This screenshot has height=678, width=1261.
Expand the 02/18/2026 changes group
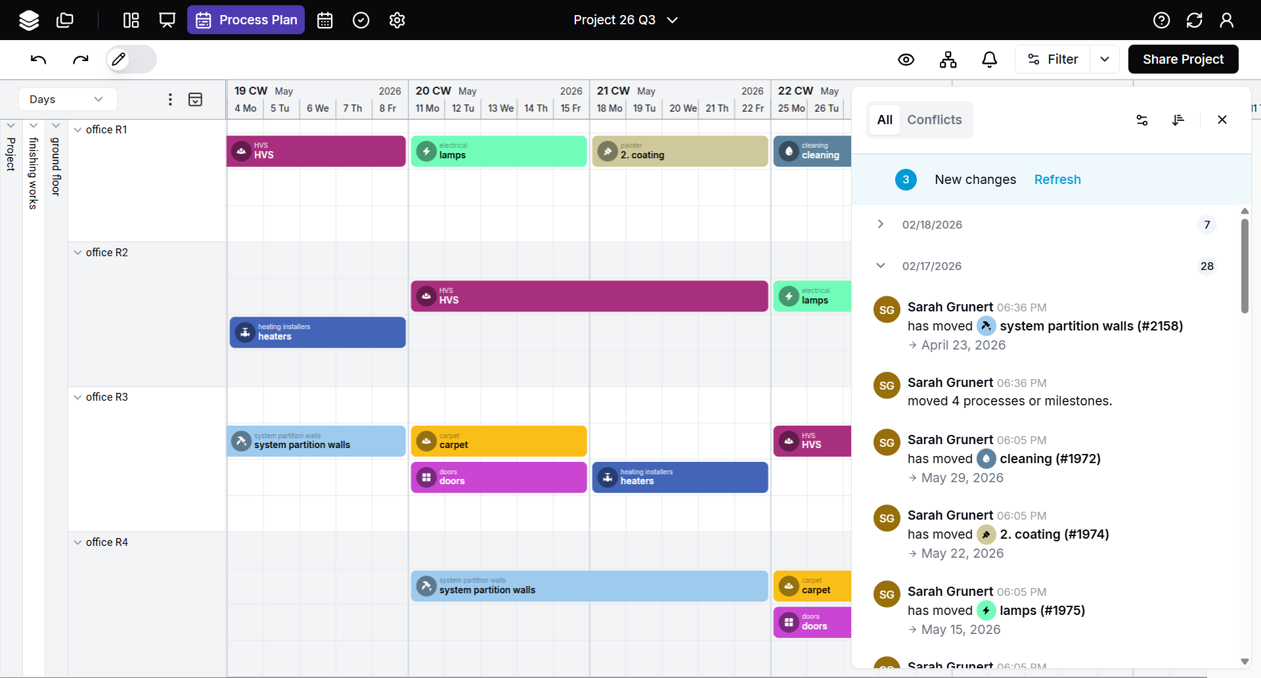(x=881, y=225)
